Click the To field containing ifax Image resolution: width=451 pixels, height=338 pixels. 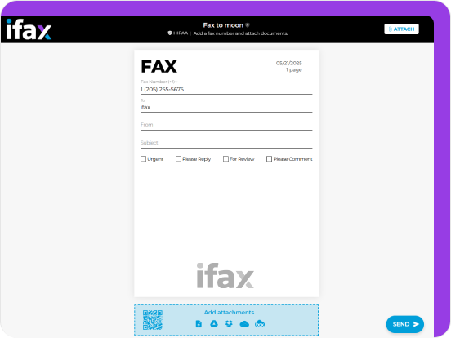pos(226,107)
